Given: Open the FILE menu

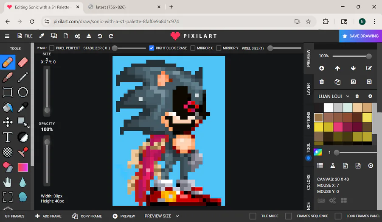Looking at the screenshot, I should pyautogui.click(x=25, y=36).
